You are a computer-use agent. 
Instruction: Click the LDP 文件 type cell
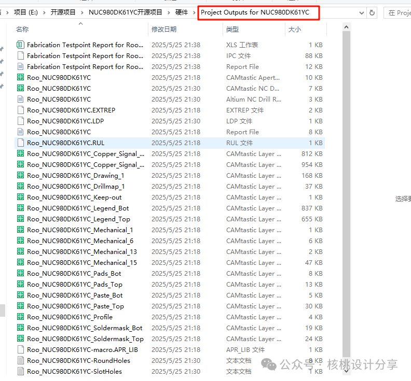pos(239,121)
